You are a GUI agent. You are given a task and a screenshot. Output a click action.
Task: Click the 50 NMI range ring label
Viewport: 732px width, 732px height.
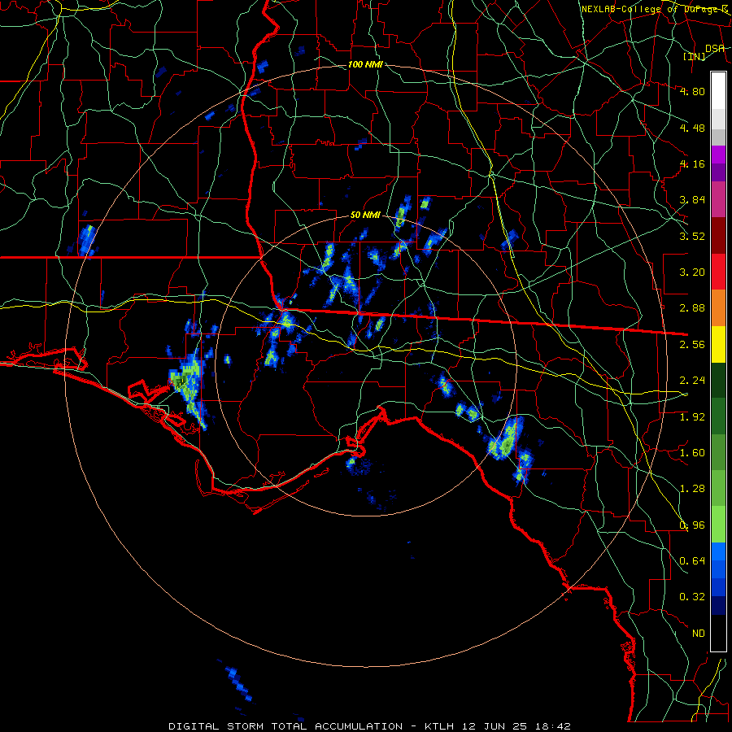365,216
